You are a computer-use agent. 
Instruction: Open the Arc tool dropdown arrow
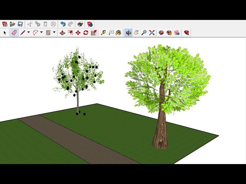[42, 32]
